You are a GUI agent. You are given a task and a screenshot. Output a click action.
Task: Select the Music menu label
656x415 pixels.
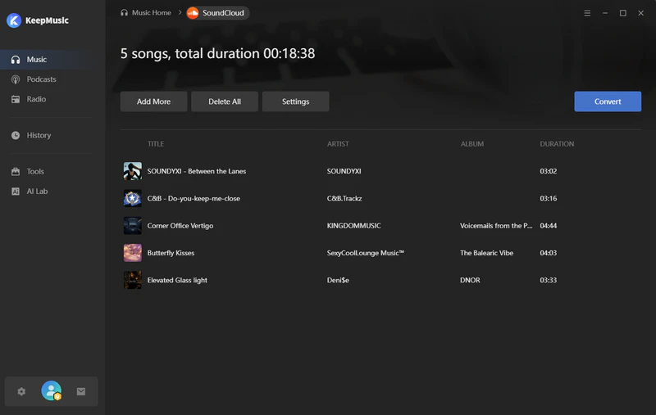coord(37,60)
